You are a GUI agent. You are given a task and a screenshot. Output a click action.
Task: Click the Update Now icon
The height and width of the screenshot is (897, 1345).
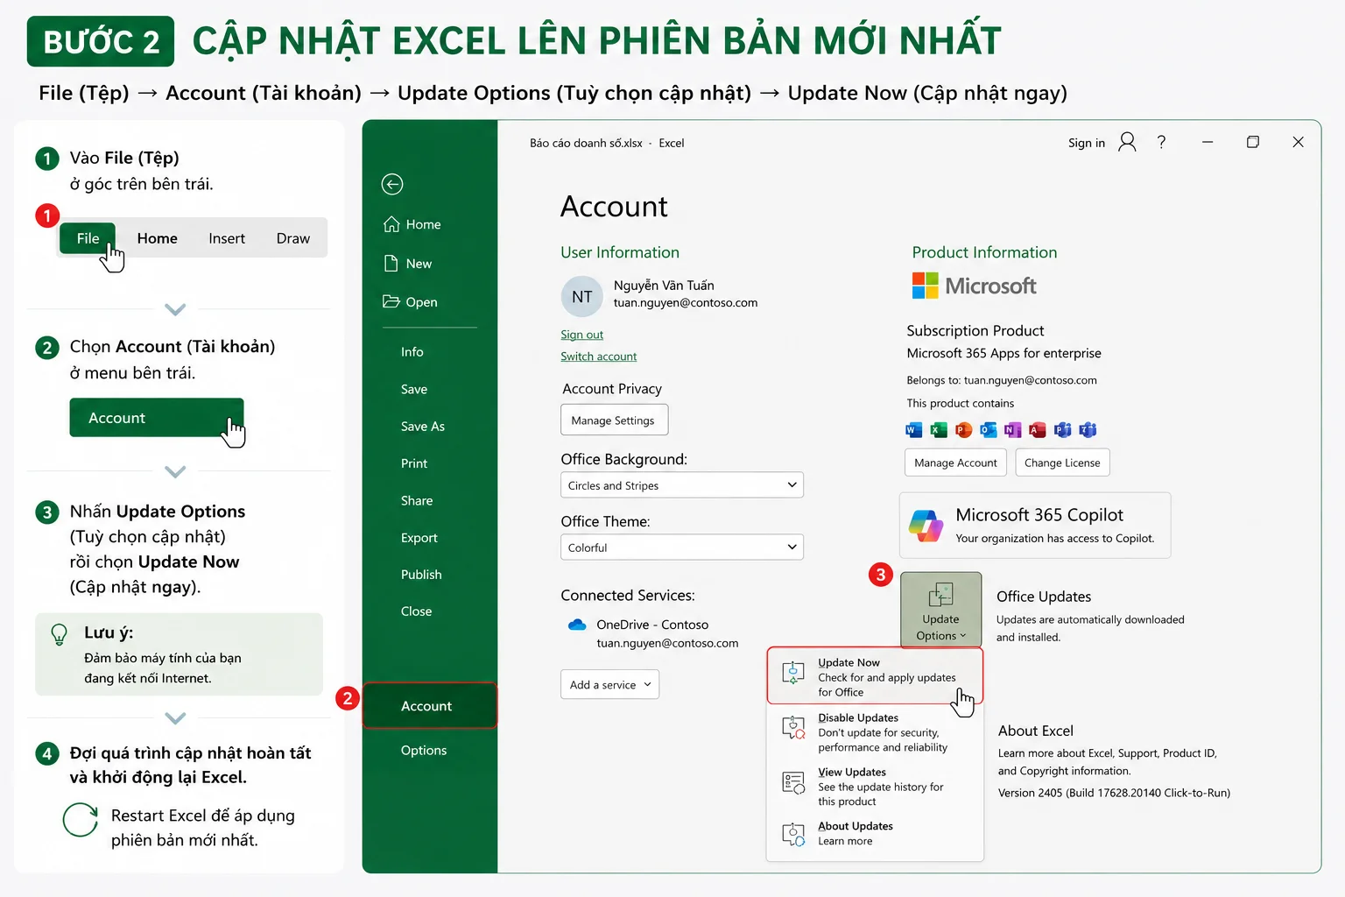pyautogui.click(x=793, y=673)
